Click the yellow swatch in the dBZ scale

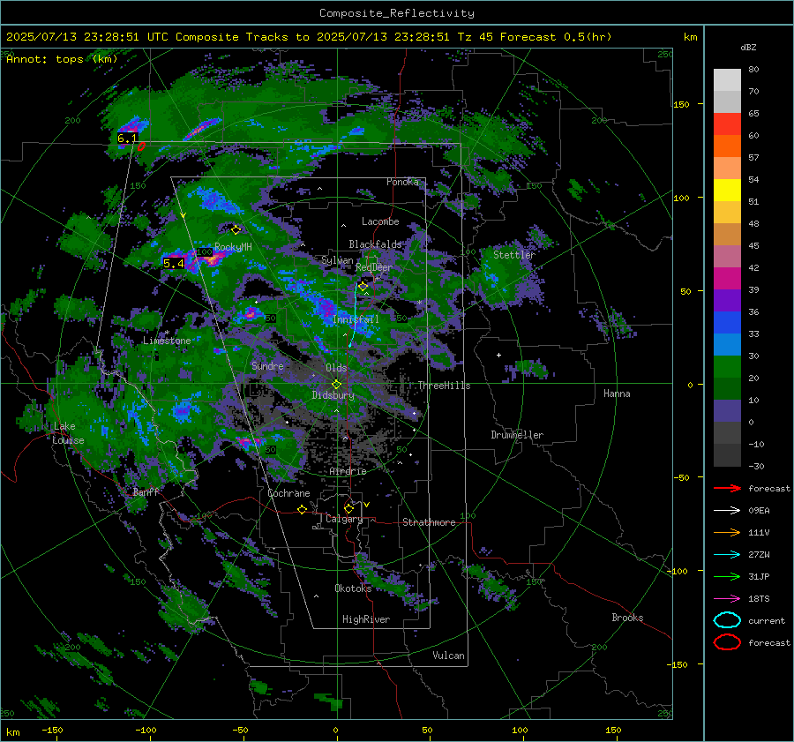pyautogui.click(x=727, y=191)
